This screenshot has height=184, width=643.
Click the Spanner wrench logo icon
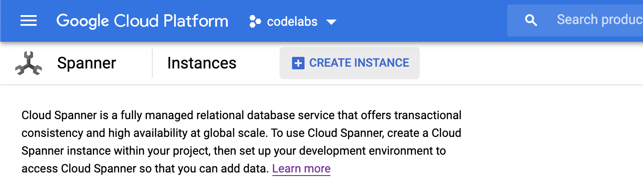28,63
